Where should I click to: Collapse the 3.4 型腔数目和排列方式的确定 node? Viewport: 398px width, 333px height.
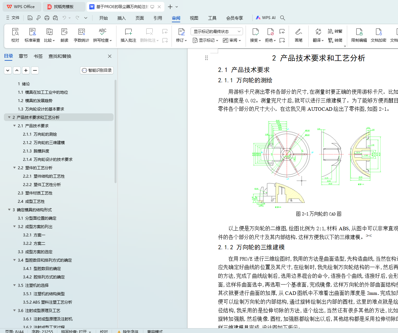[15, 260]
